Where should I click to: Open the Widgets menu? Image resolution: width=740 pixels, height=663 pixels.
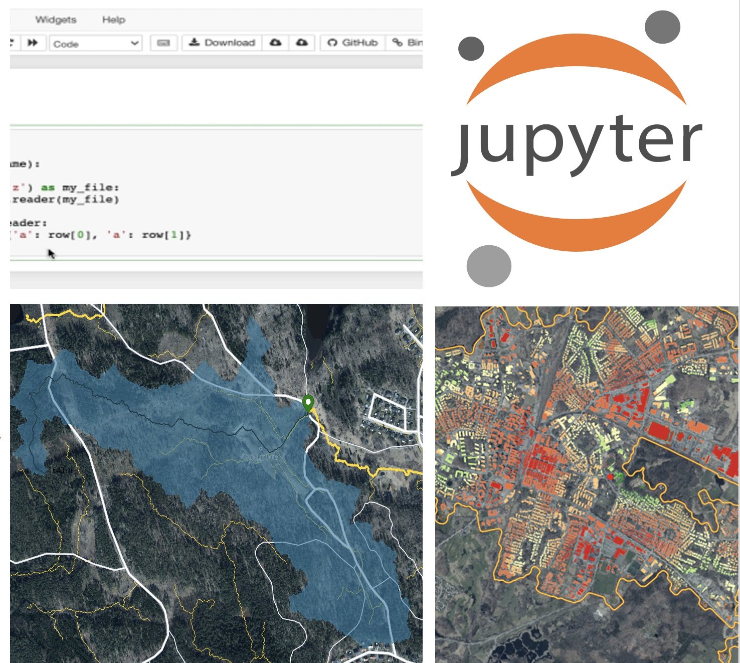pos(56,20)
